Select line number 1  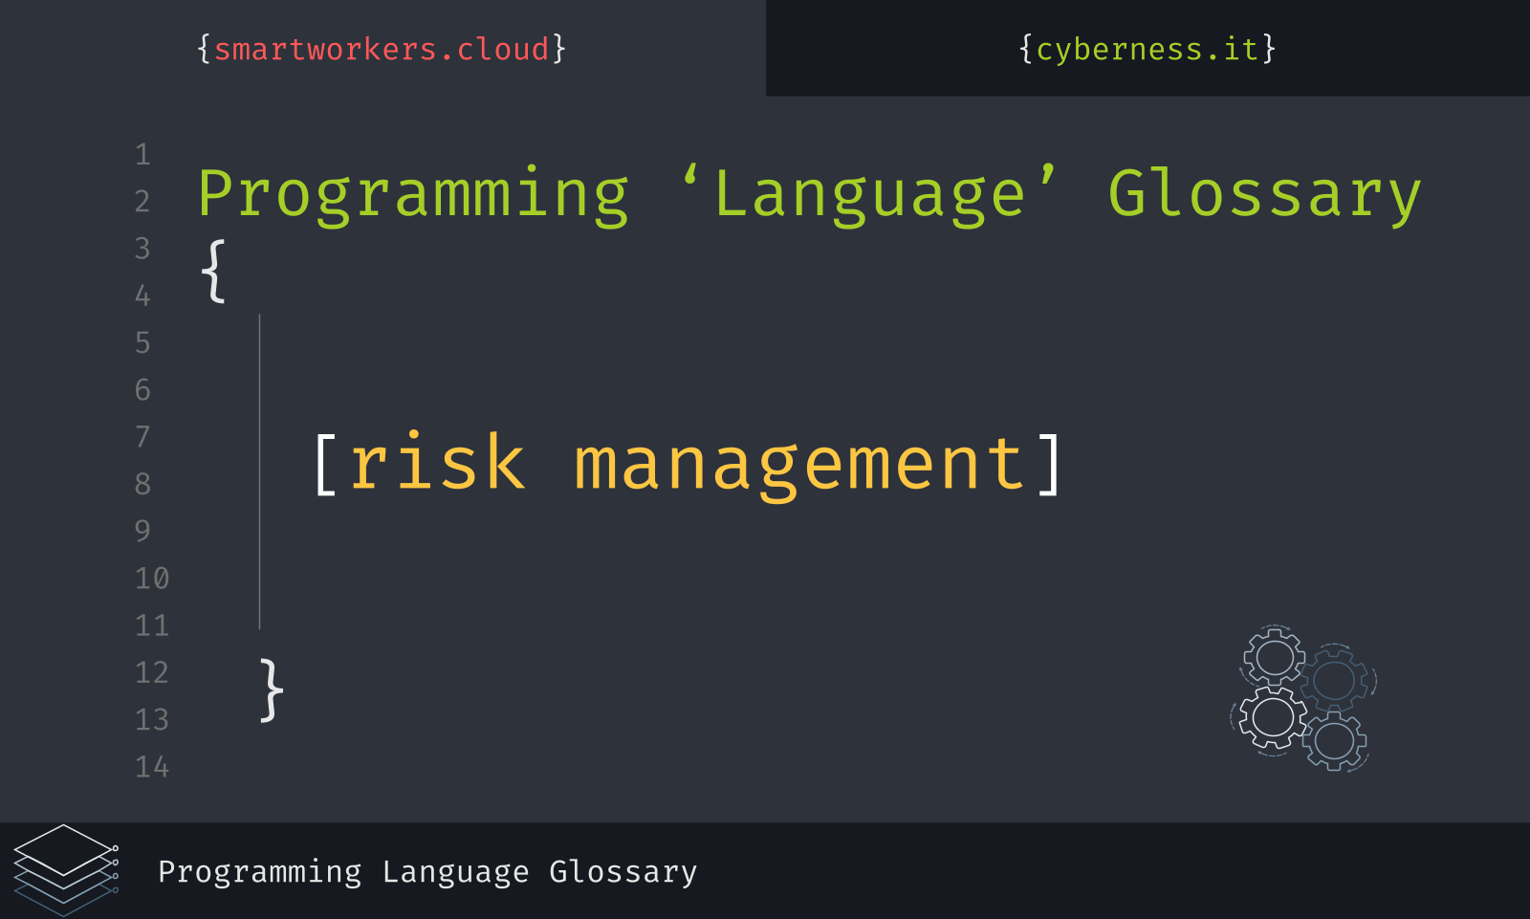click(x=142, y=154)
